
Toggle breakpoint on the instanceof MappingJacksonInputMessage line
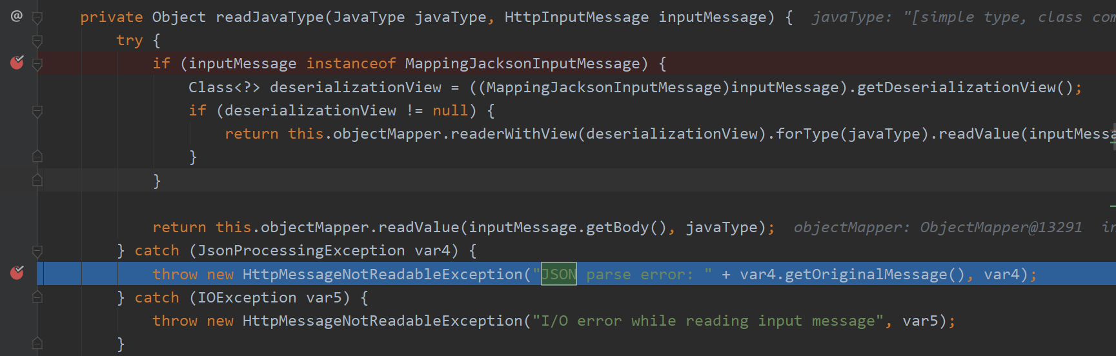coord(17,63)
